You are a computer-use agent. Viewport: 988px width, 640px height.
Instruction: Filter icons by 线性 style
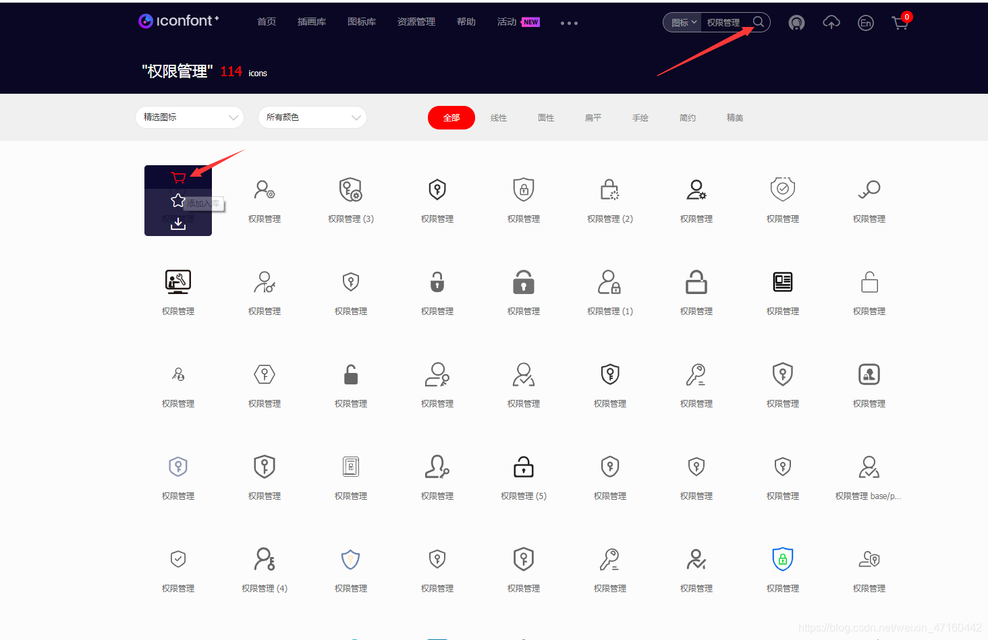tap(499, 118)
